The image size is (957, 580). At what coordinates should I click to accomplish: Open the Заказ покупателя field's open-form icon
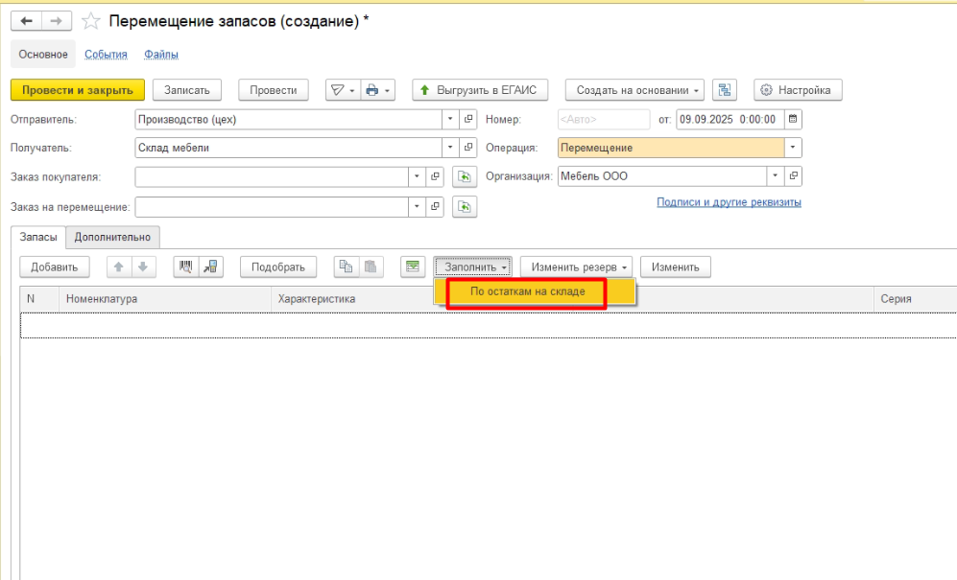(x=435, y=176)
